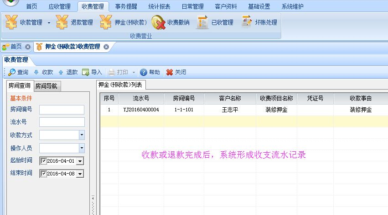Sort by 收费项目名称 column header
This screenshot has width=388, height=215.
(x=276, y=98)
